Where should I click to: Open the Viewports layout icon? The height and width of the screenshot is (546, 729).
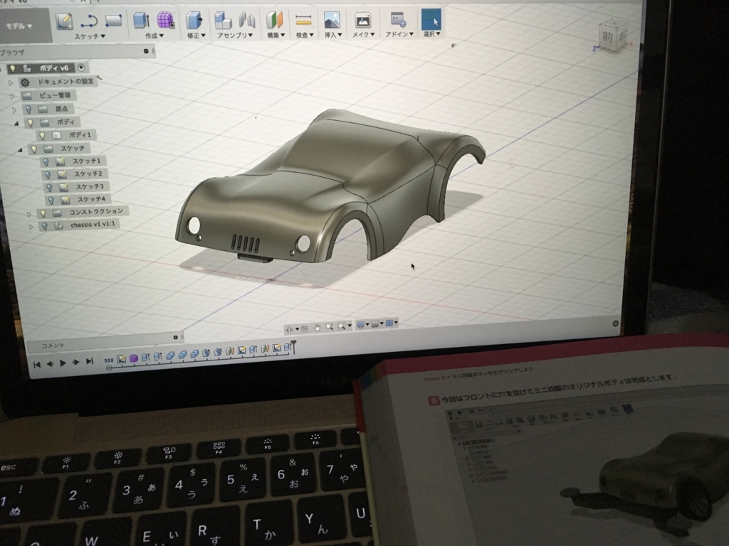pos(389,323)
